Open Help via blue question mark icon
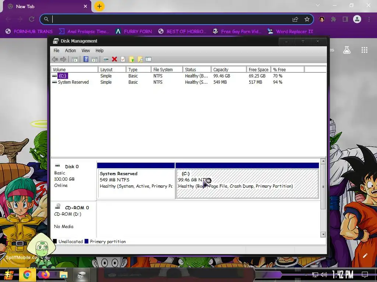This screenshot has width=377, height=282. tap(86, 59)
